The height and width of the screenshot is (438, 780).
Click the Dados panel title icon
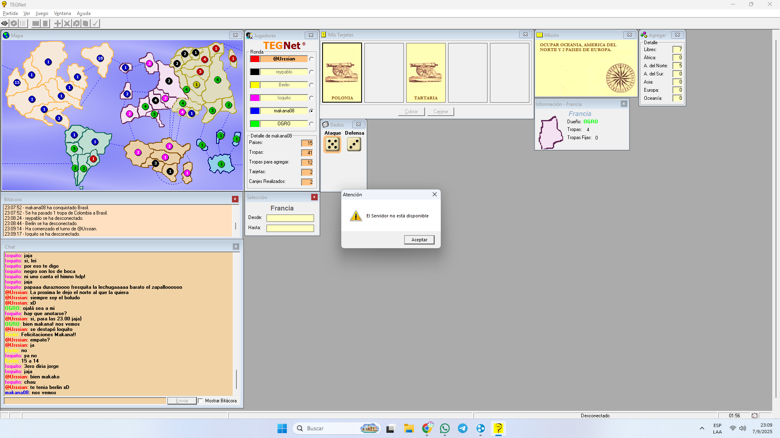325,125
